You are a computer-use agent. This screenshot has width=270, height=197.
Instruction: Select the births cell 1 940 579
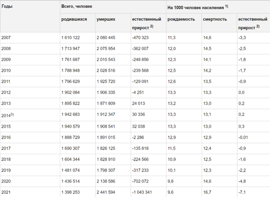coord(70,126)
